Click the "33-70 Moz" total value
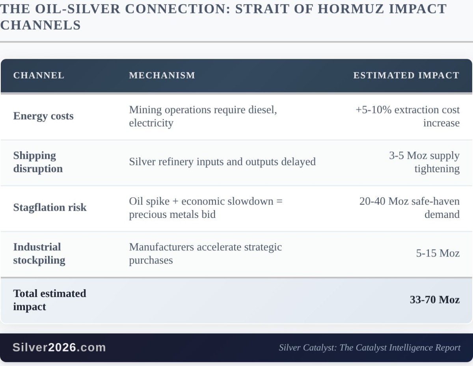This screenshot has width=473, height=366. point(434,300)
